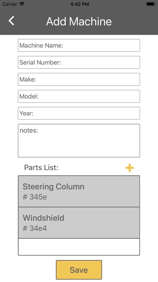Tap the 4:42 PM clock
The height and width of the screenshot is (282, 158).
tap(79, 4)
